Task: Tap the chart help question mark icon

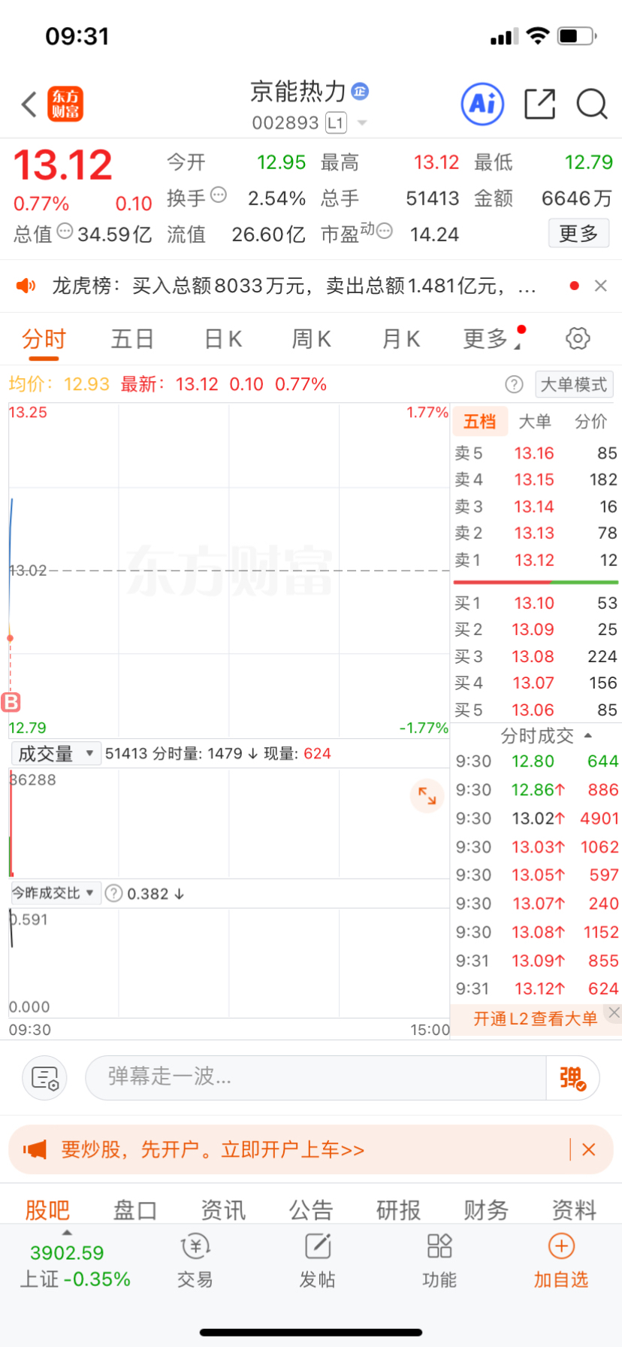Action: pos(514,385)
